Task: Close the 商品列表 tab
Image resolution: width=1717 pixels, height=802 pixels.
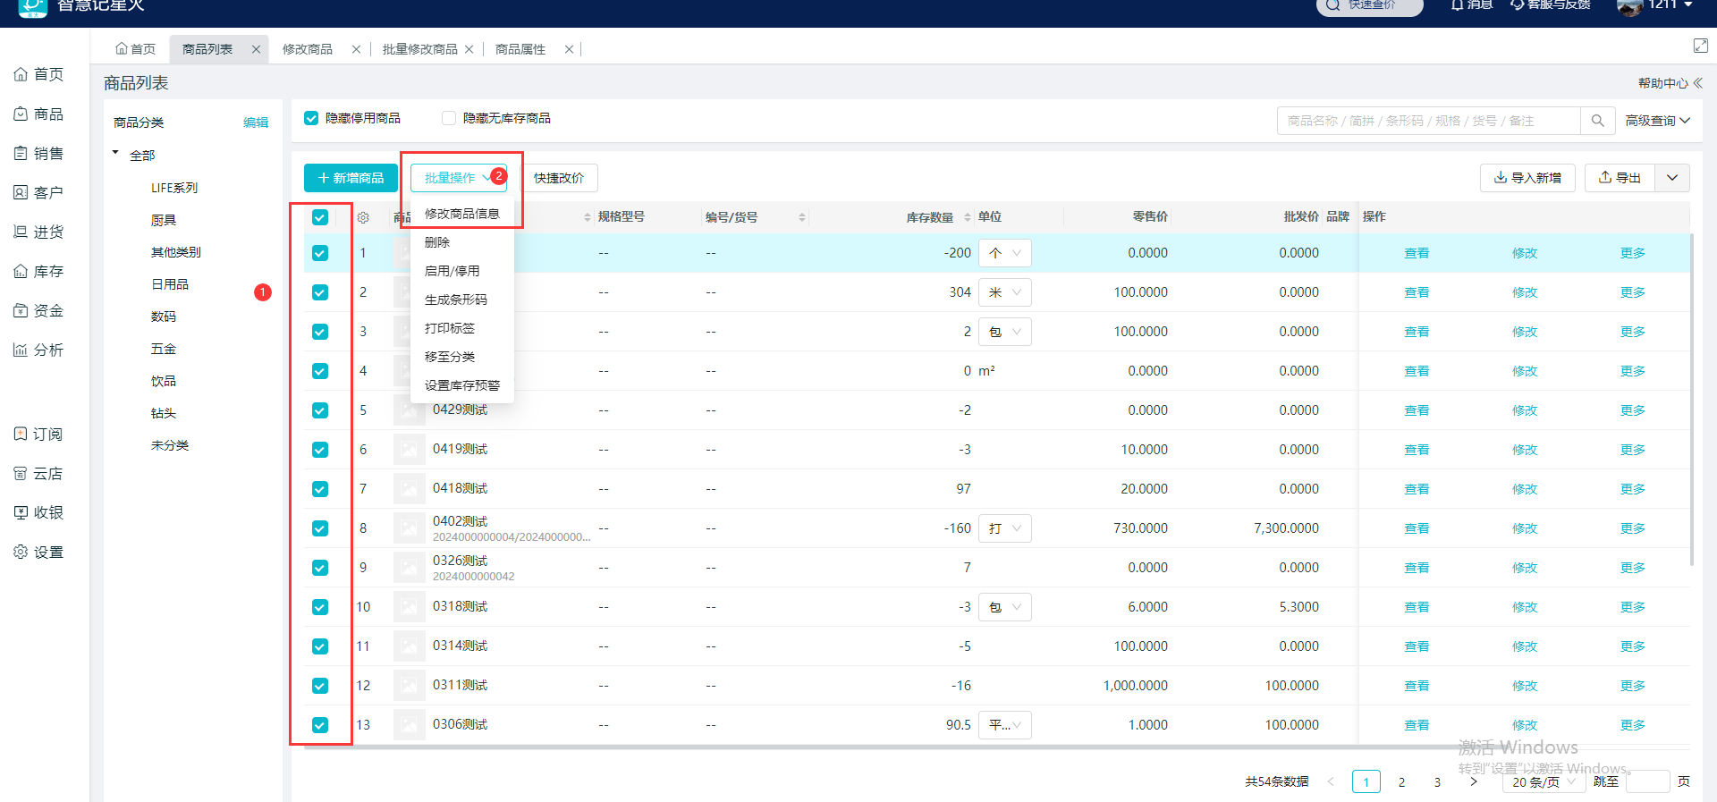Action: pyautogui.click(x=256, y=49)
